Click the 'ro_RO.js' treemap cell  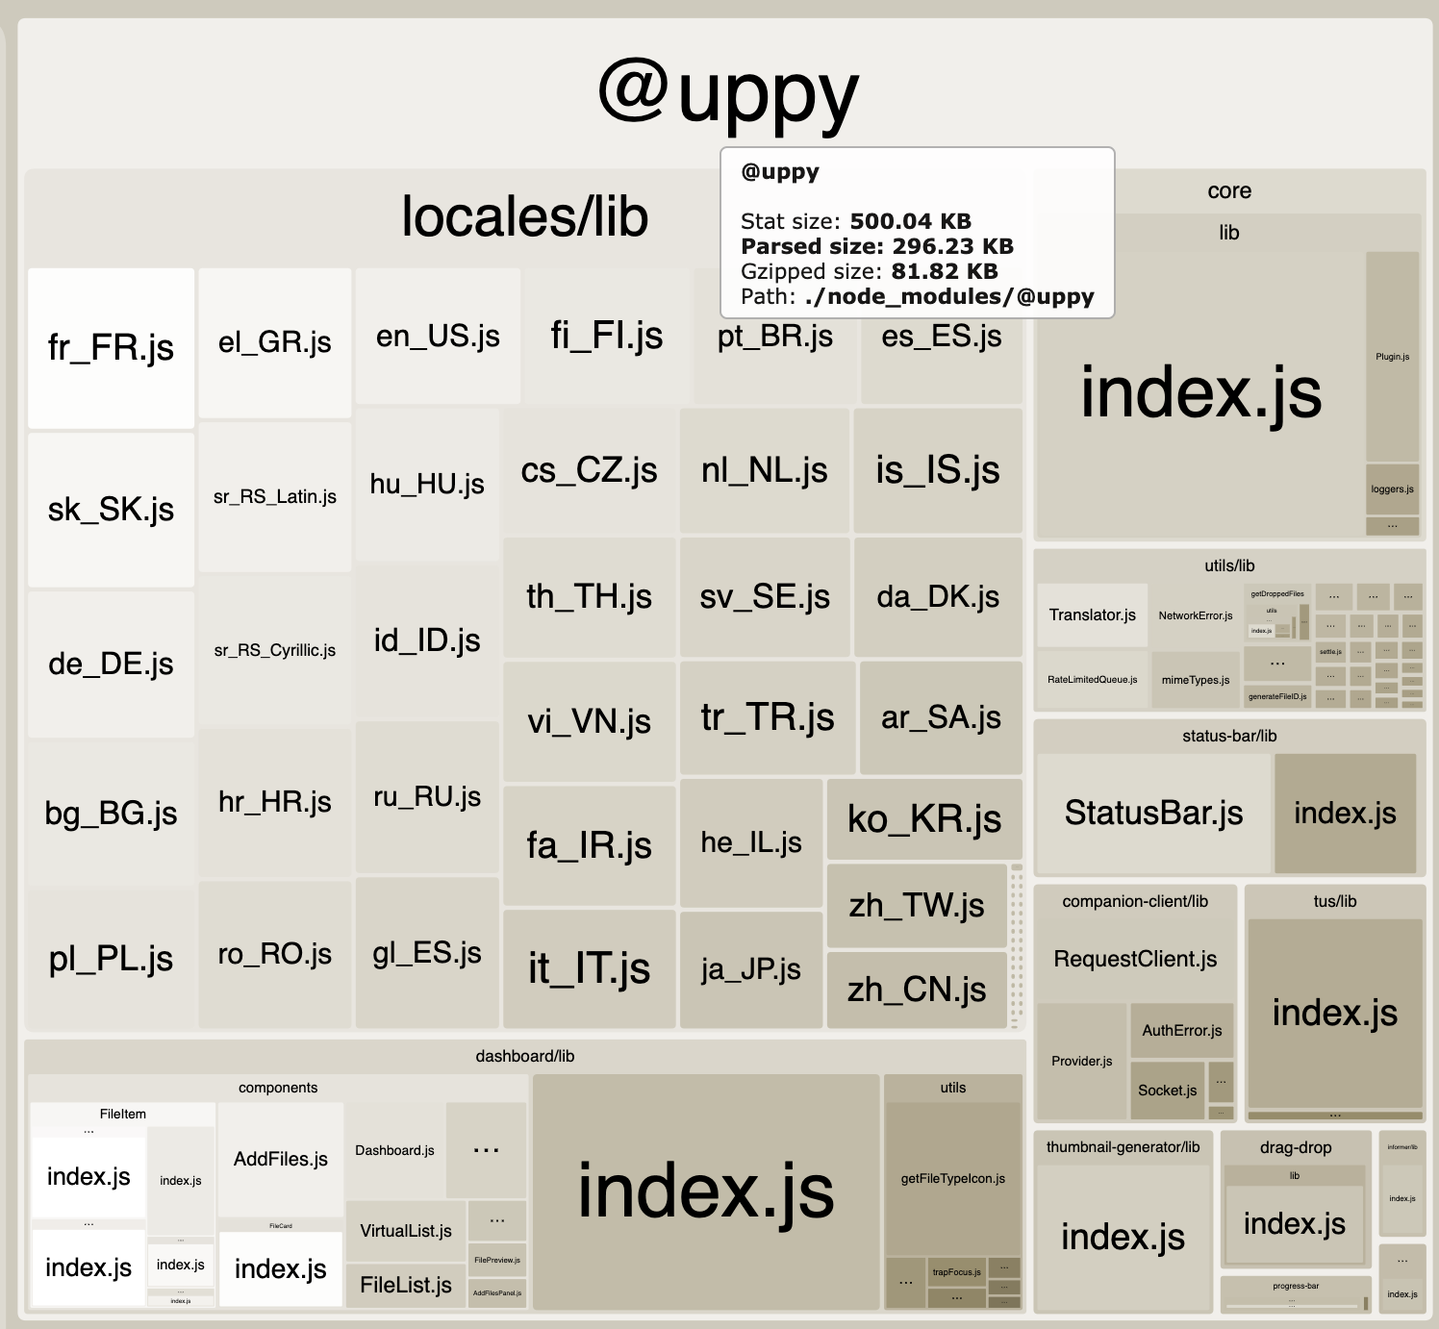[274, 954]
